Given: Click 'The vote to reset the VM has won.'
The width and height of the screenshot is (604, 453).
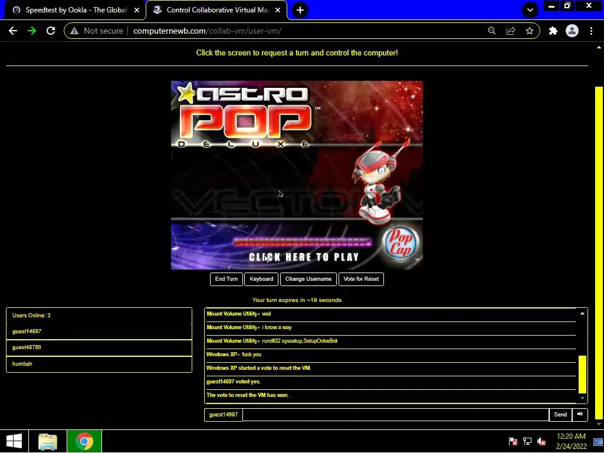Looking at the screenshot, I should [x=247, y=395].
